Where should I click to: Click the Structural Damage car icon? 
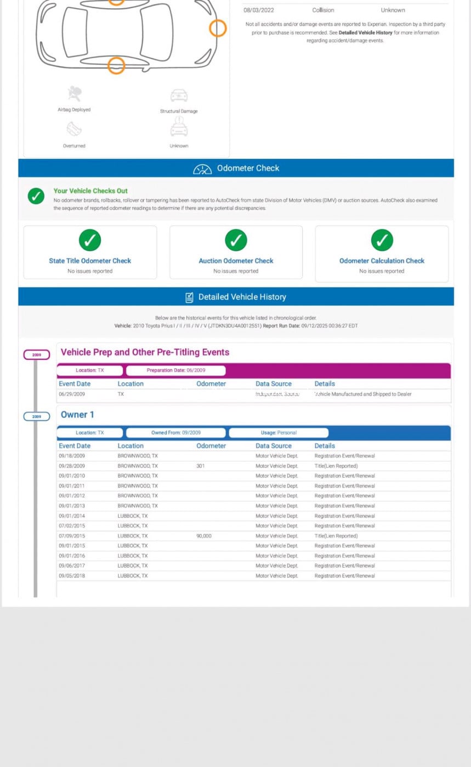[x=179, y=95]
